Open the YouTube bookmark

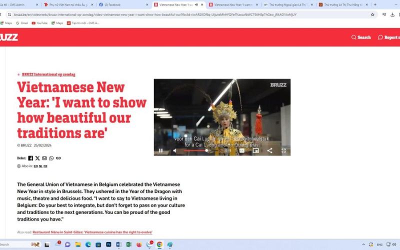point(40,23)
